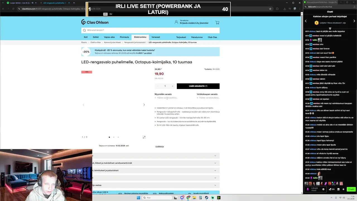The width and height of the screenshot is (357, 201).
Task: Open the channel points icon in chat
Action: pos(331,189)
